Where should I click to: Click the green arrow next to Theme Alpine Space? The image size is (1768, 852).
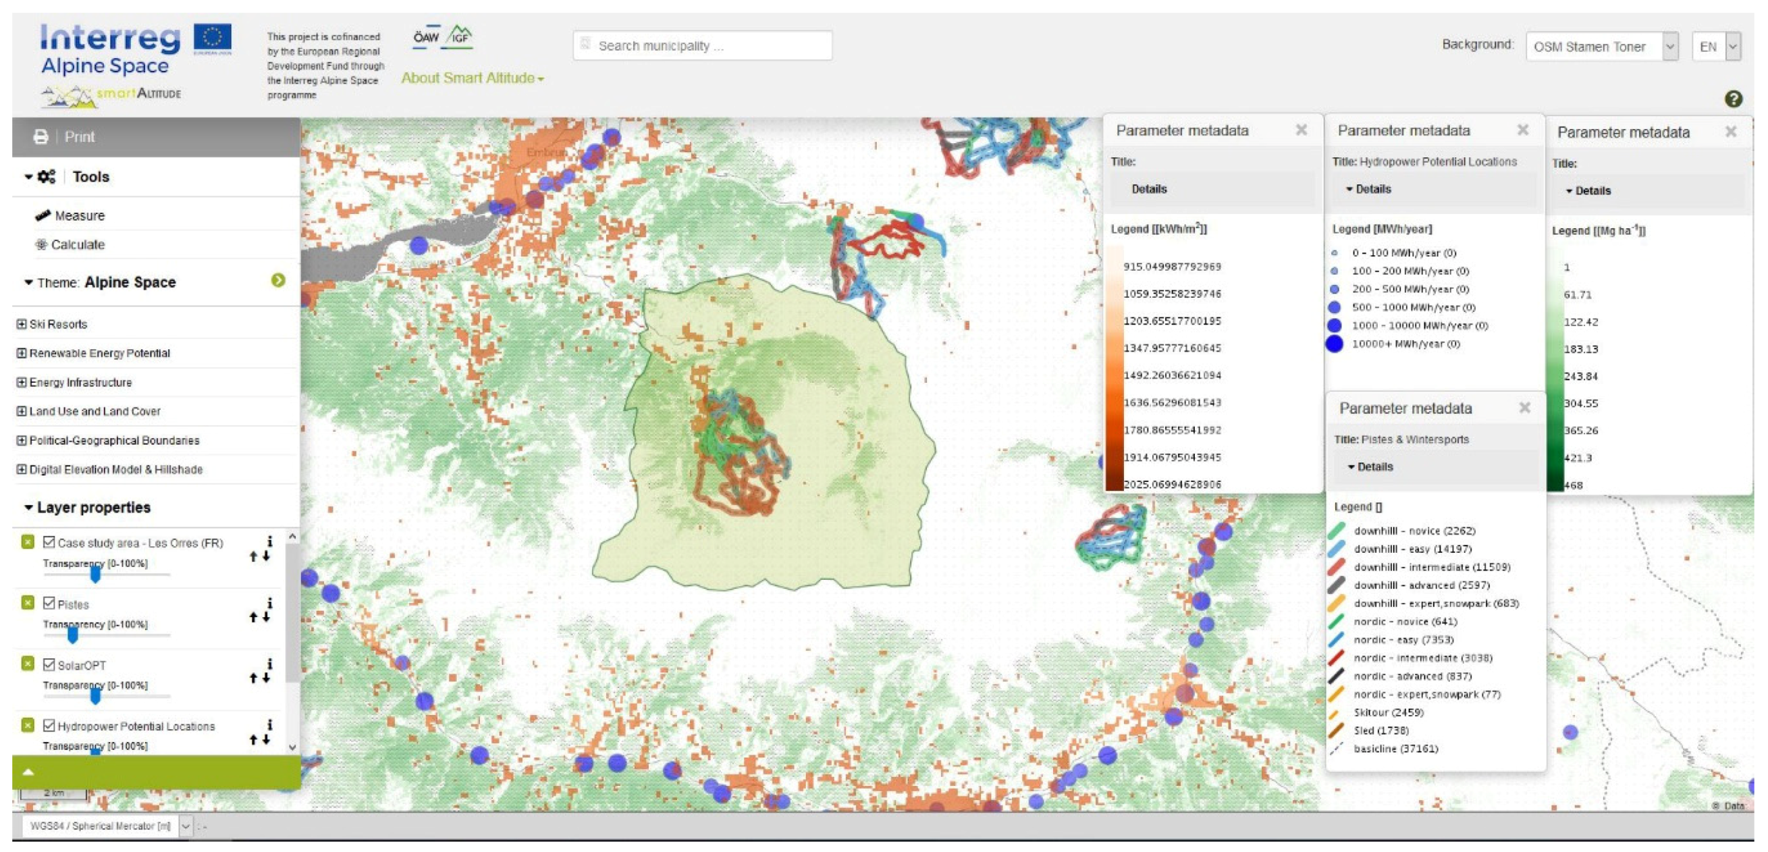[278, 280]
